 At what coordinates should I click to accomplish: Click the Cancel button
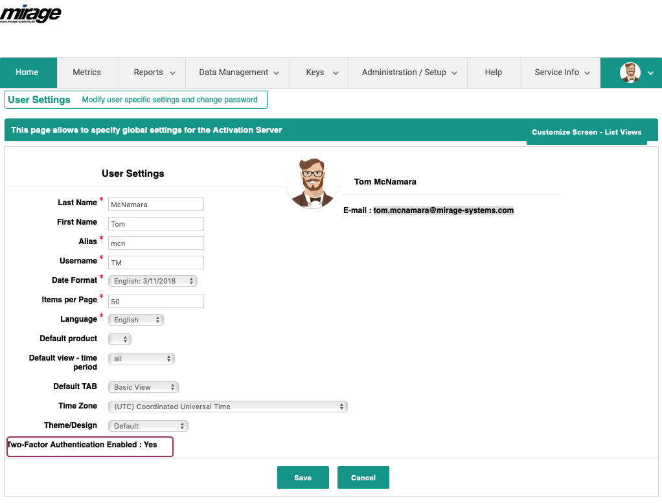click(x=363, y=478)
